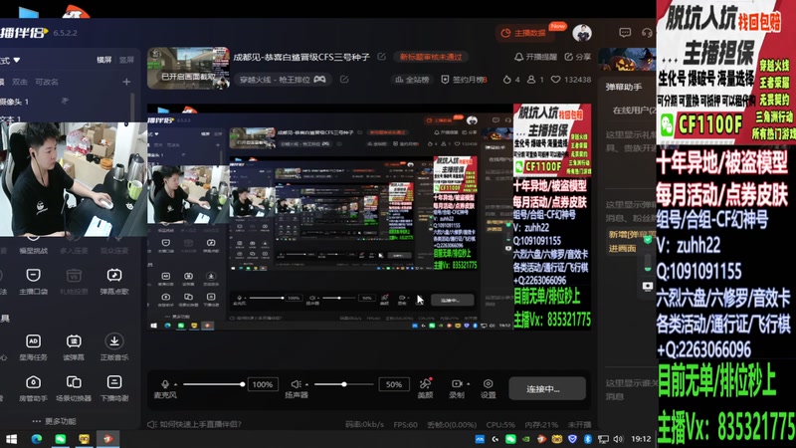The width and height of the screenshot is (796, 448).
Task: Click the likes heart counter 132438
Action: 570,80
